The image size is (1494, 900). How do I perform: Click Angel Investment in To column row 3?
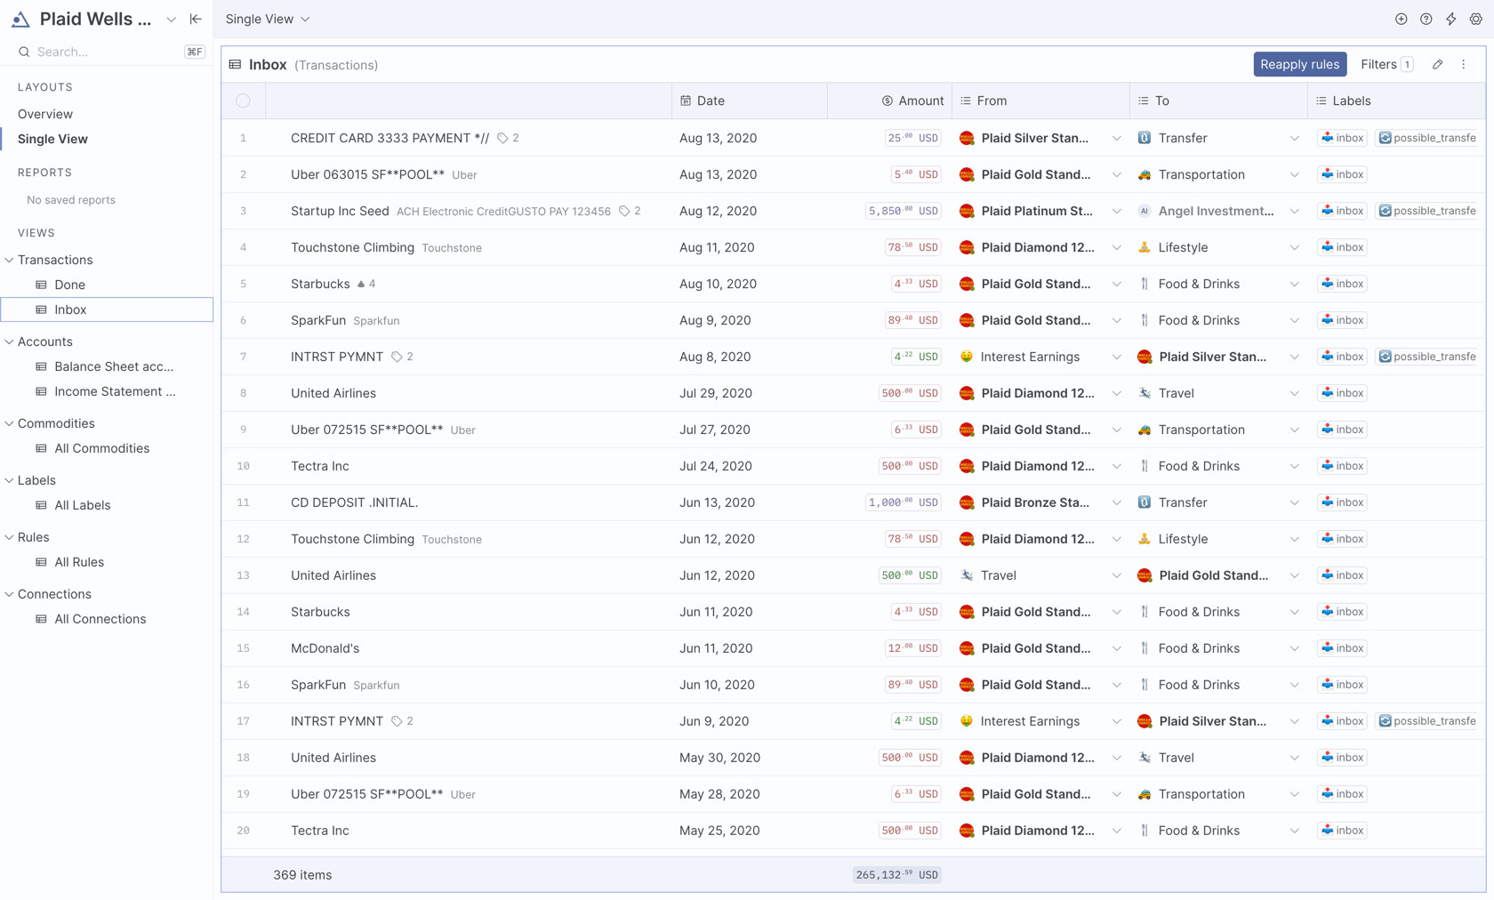[x=1216, y=211]
